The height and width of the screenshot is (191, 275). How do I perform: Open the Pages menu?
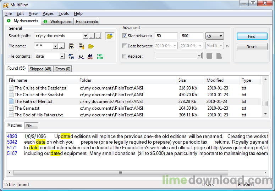[48, 13]
